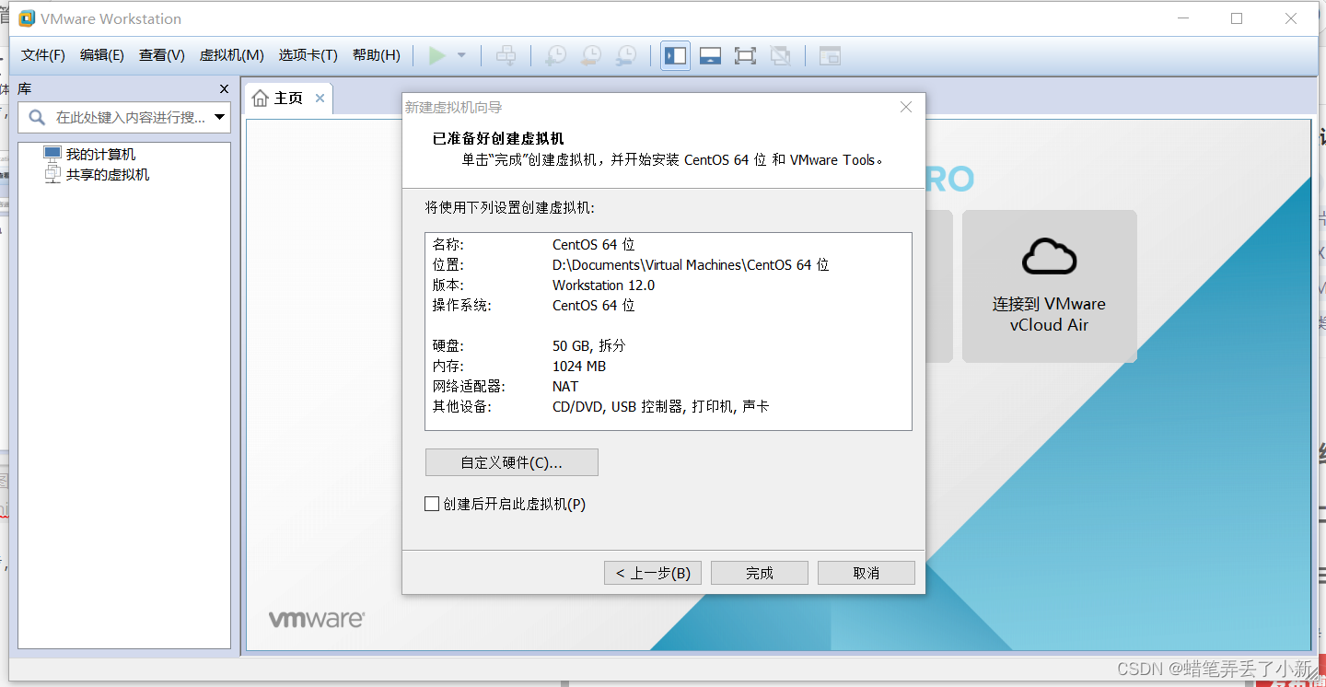Open the 查看(V) menu
The height and width of the screenshot is (687, 1326).
pos(162,55)
